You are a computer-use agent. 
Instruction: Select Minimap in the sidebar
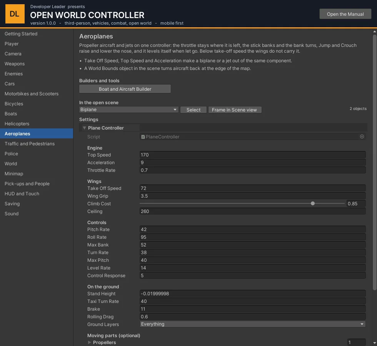pyautogui.click(x=37, y=174)
